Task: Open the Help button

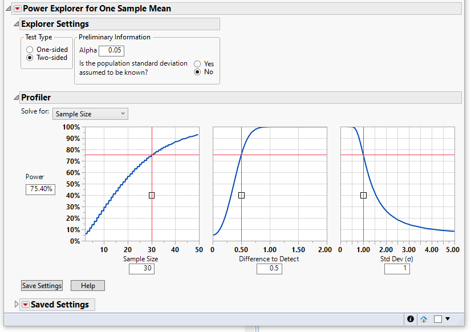Action: tap(87, 285)
